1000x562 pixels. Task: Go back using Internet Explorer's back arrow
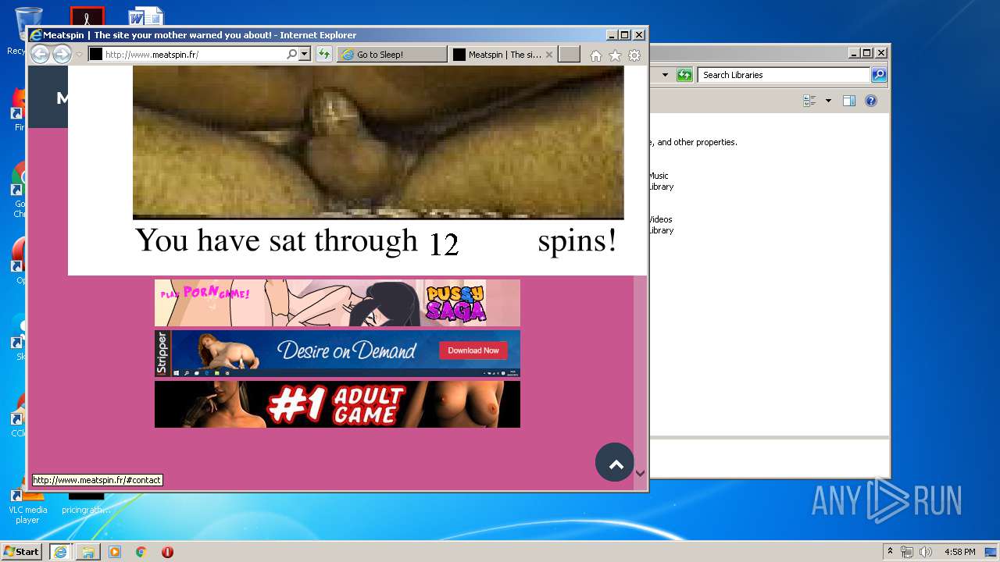(40, 55)
